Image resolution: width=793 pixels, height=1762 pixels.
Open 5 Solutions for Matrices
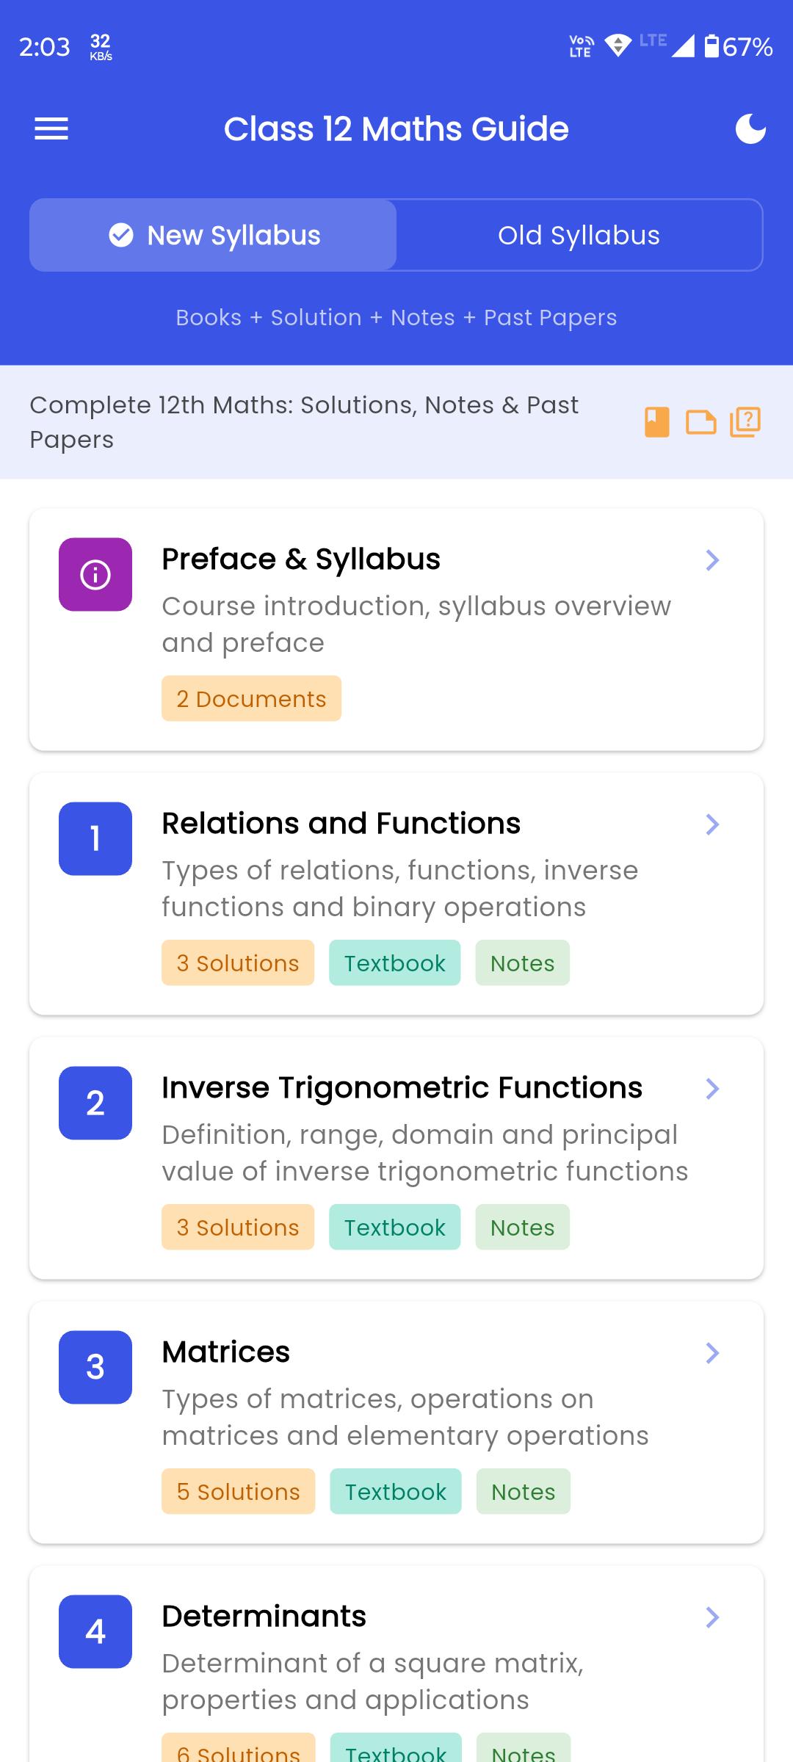click(239, 1492)
